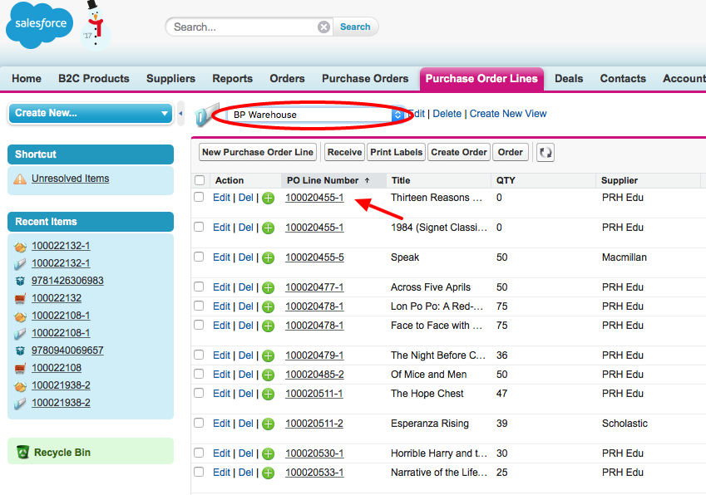The height and width of the screenshot is (495, 706).
Task: Click the snowman '17 seasonal icon
Action: click(95, 26)
